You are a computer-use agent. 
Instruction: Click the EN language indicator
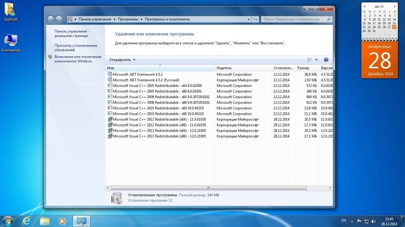coord(344,221)
